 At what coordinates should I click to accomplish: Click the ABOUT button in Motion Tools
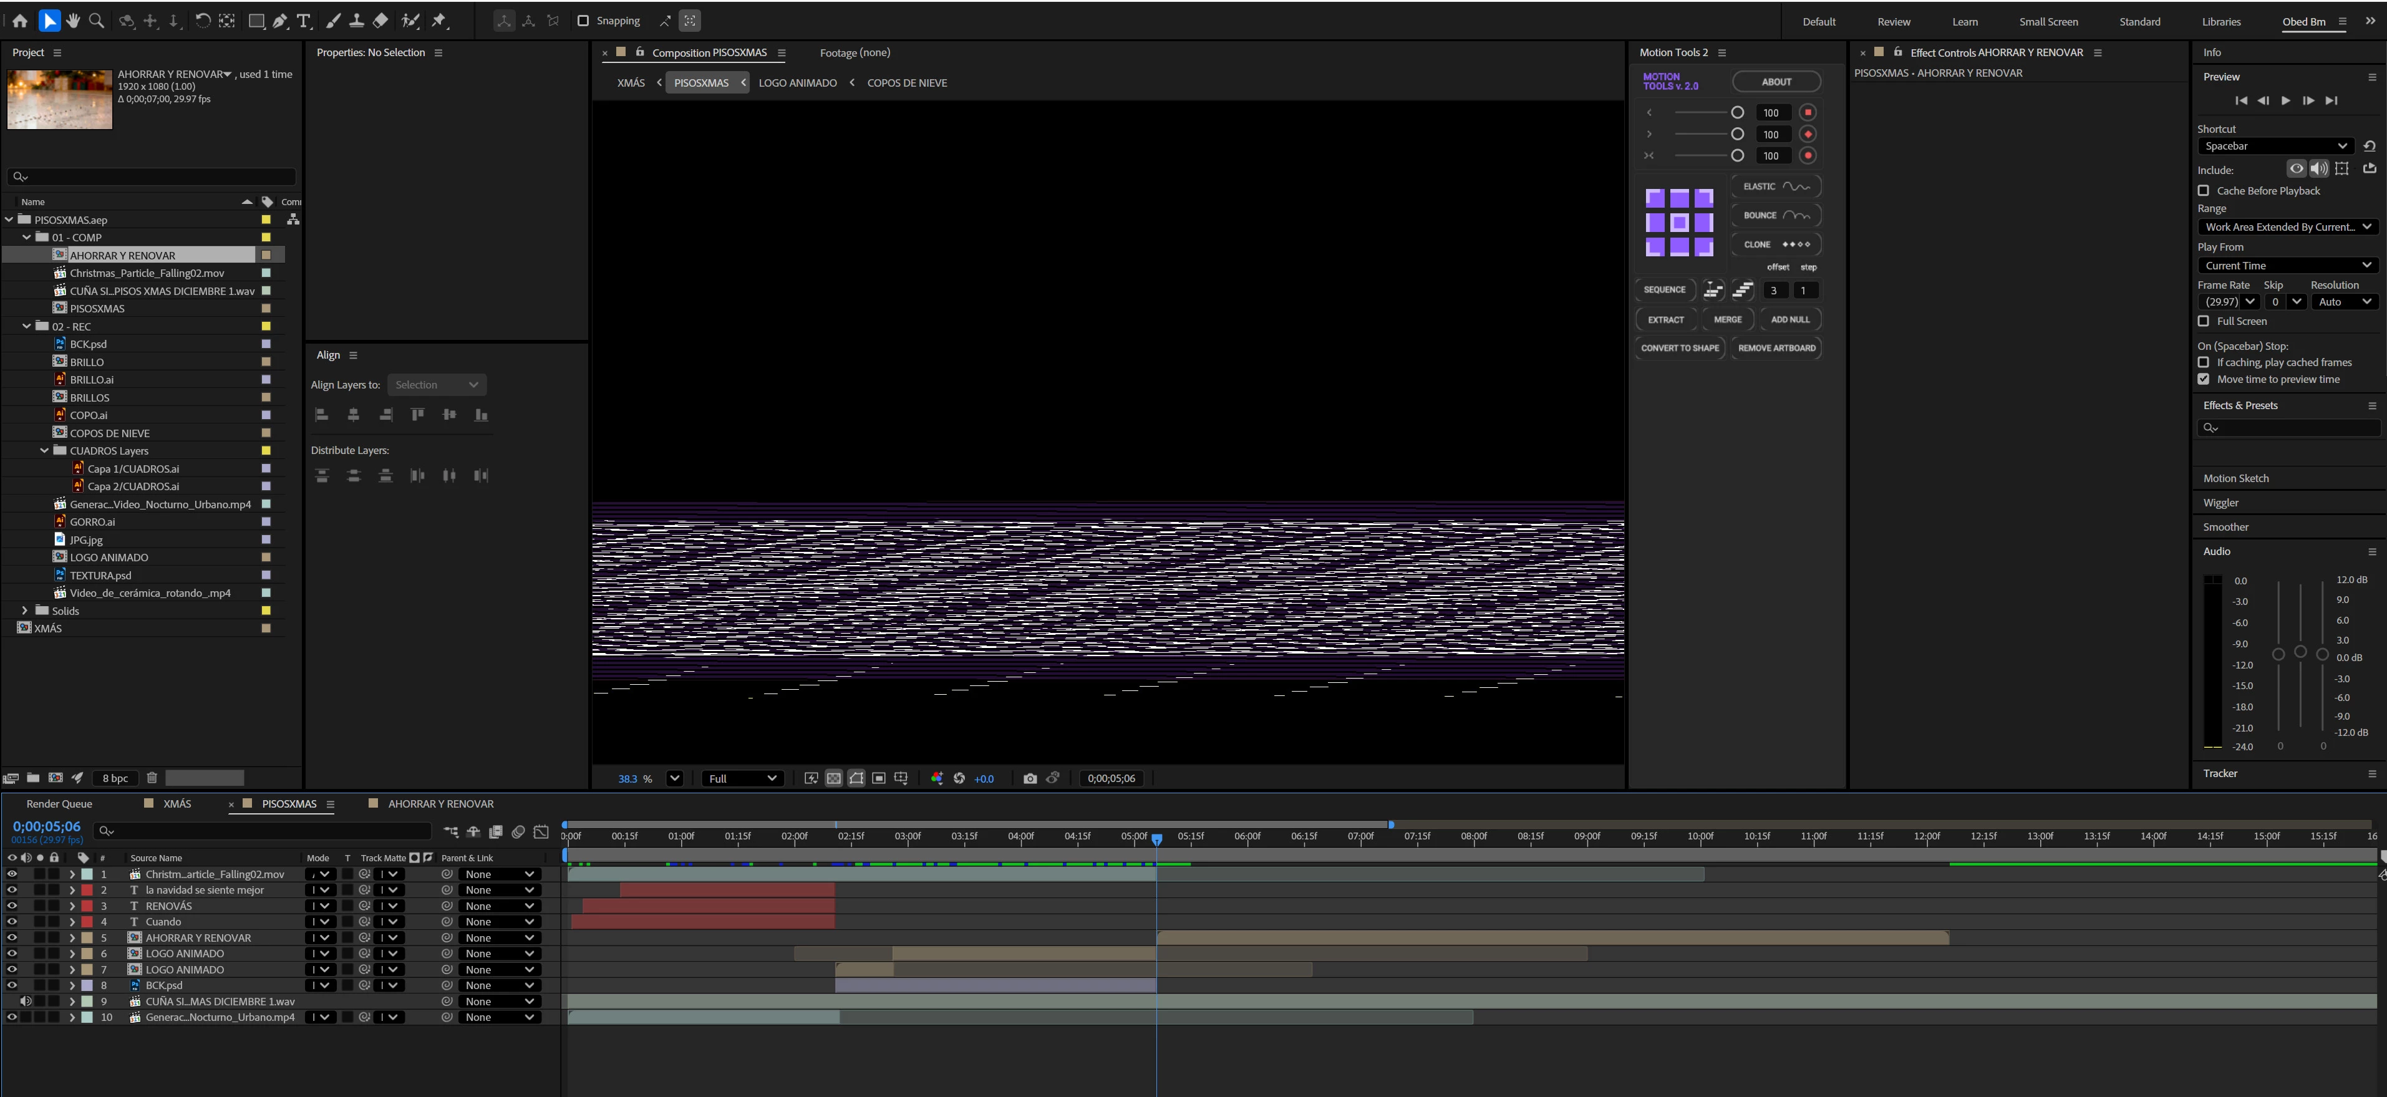pyautogui.click(x=1775, y=82)
